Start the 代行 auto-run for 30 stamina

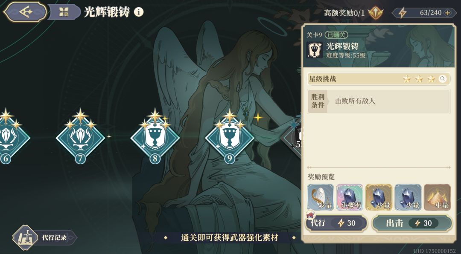pyautogui.click(x=336, y=223)
